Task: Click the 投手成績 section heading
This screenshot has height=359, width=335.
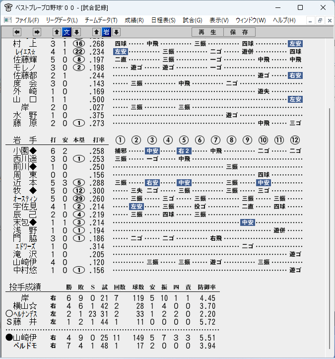Action: click(x=25, y=287)
